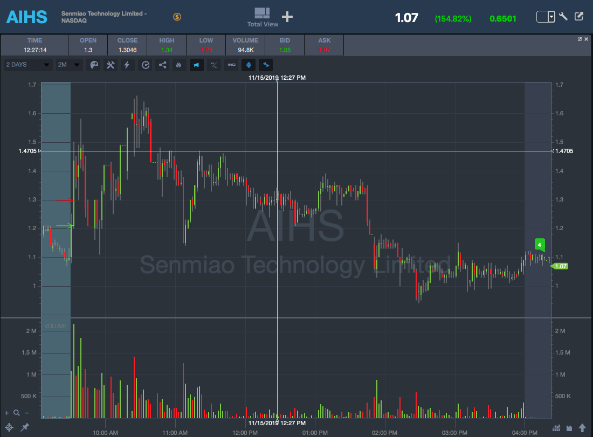
Task: Open the 2 DAYS range dropdown
Action: tap(28, 65)
